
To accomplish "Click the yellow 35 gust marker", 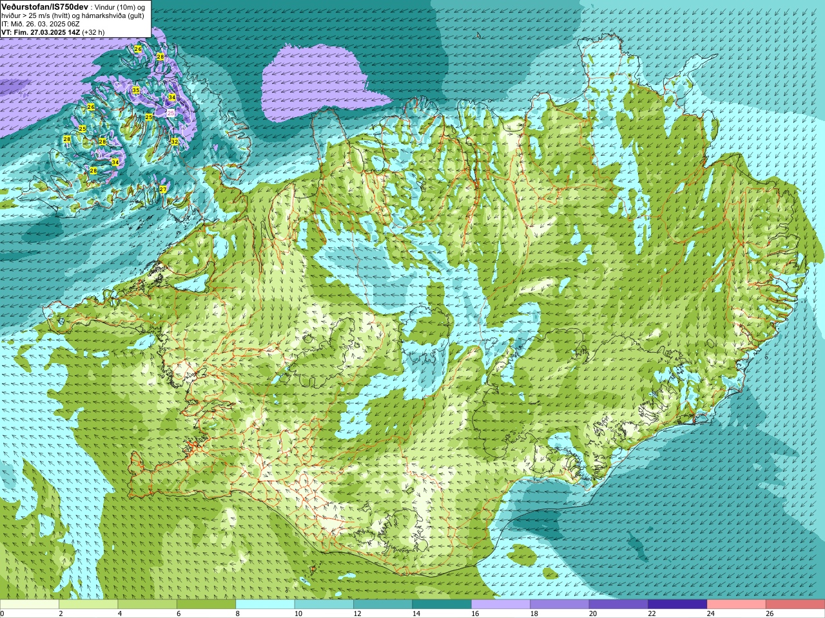I will (x=136, y=91).
